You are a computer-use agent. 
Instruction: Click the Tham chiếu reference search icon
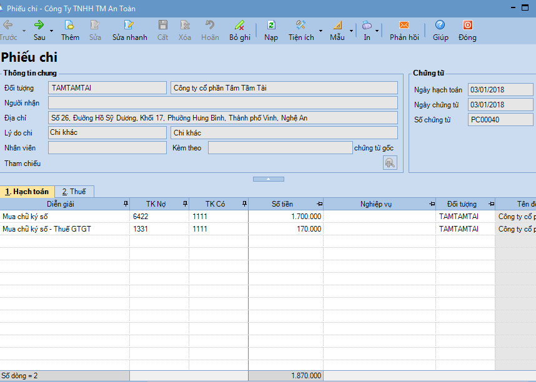pyautogui.click(x=390, y=163)
